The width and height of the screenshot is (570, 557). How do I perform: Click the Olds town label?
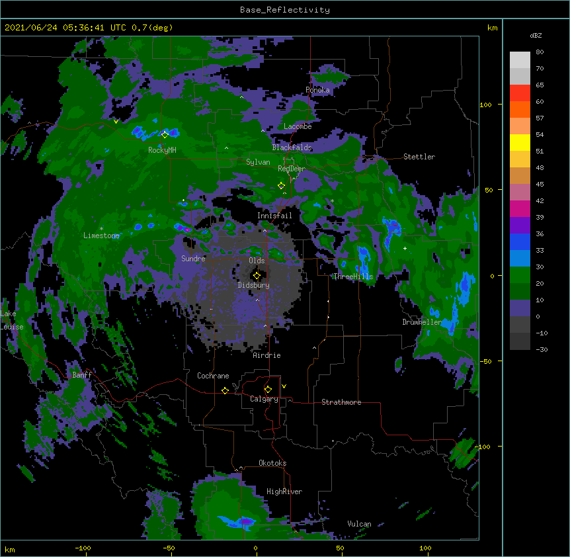click(x=257, y=261)
